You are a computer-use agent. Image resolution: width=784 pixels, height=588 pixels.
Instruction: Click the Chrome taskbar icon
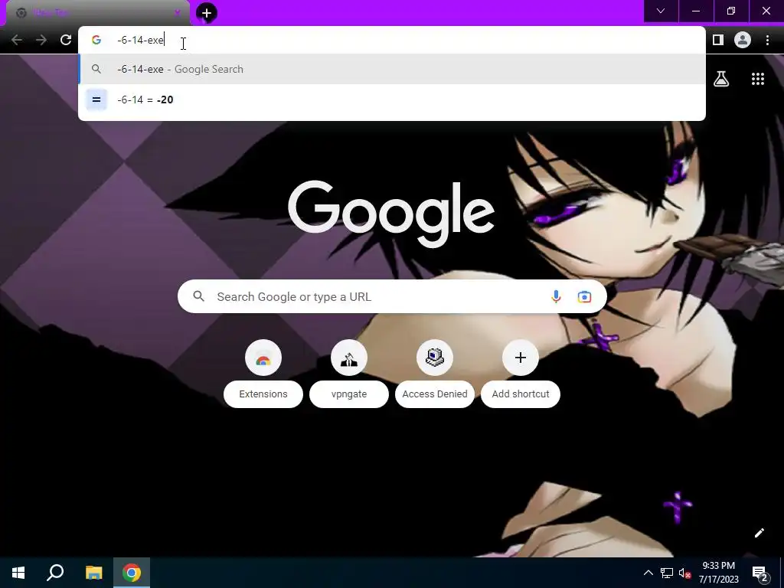pos(132,573)
